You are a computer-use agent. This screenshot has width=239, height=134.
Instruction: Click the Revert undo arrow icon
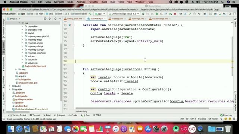coord(199,14)
